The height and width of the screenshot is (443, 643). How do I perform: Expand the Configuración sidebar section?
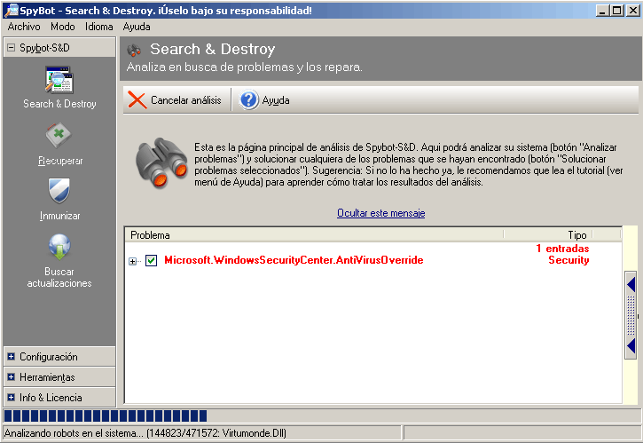click(x=12, y=357)
